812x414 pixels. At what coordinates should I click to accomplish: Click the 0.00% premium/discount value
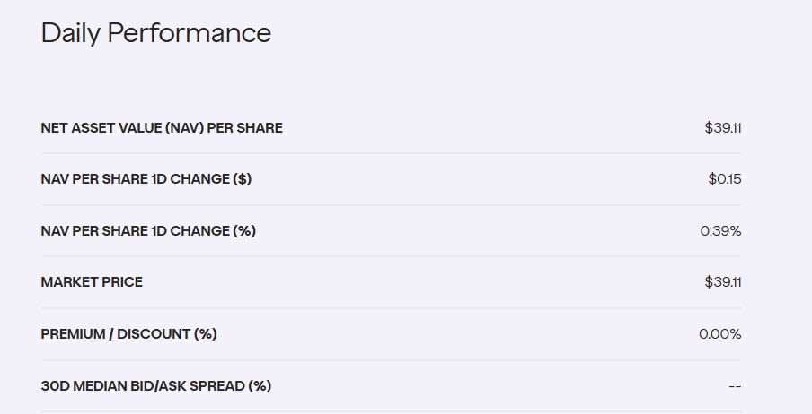[x=720, y=334]
